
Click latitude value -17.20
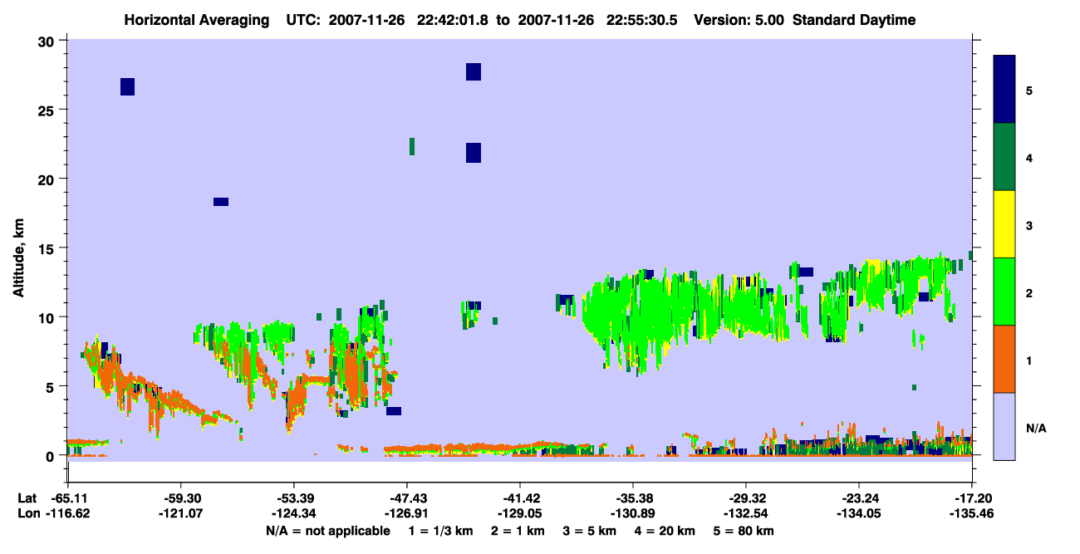click(x=972, y=498)
